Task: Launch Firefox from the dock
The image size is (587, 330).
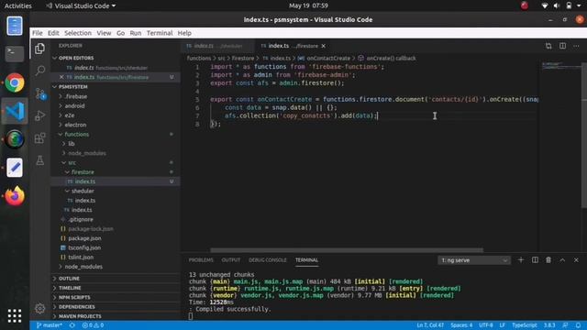Action: [x=15, y=195]
